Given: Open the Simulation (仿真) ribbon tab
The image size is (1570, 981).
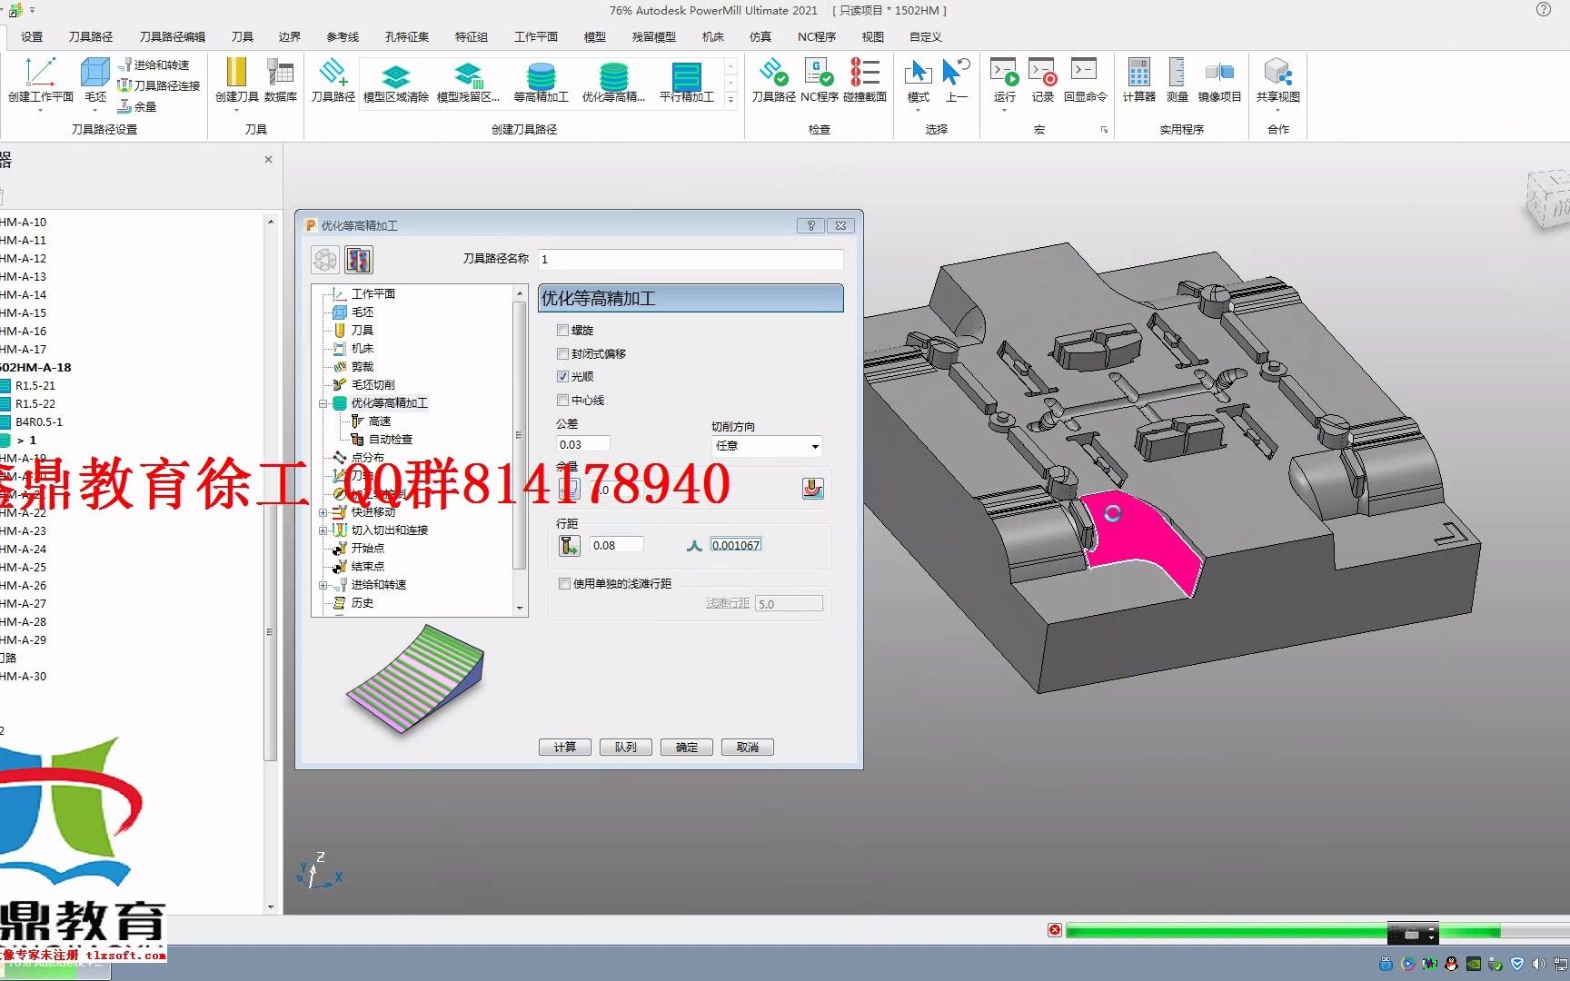Looking at the screenshot, I should [x=760, y=37].
